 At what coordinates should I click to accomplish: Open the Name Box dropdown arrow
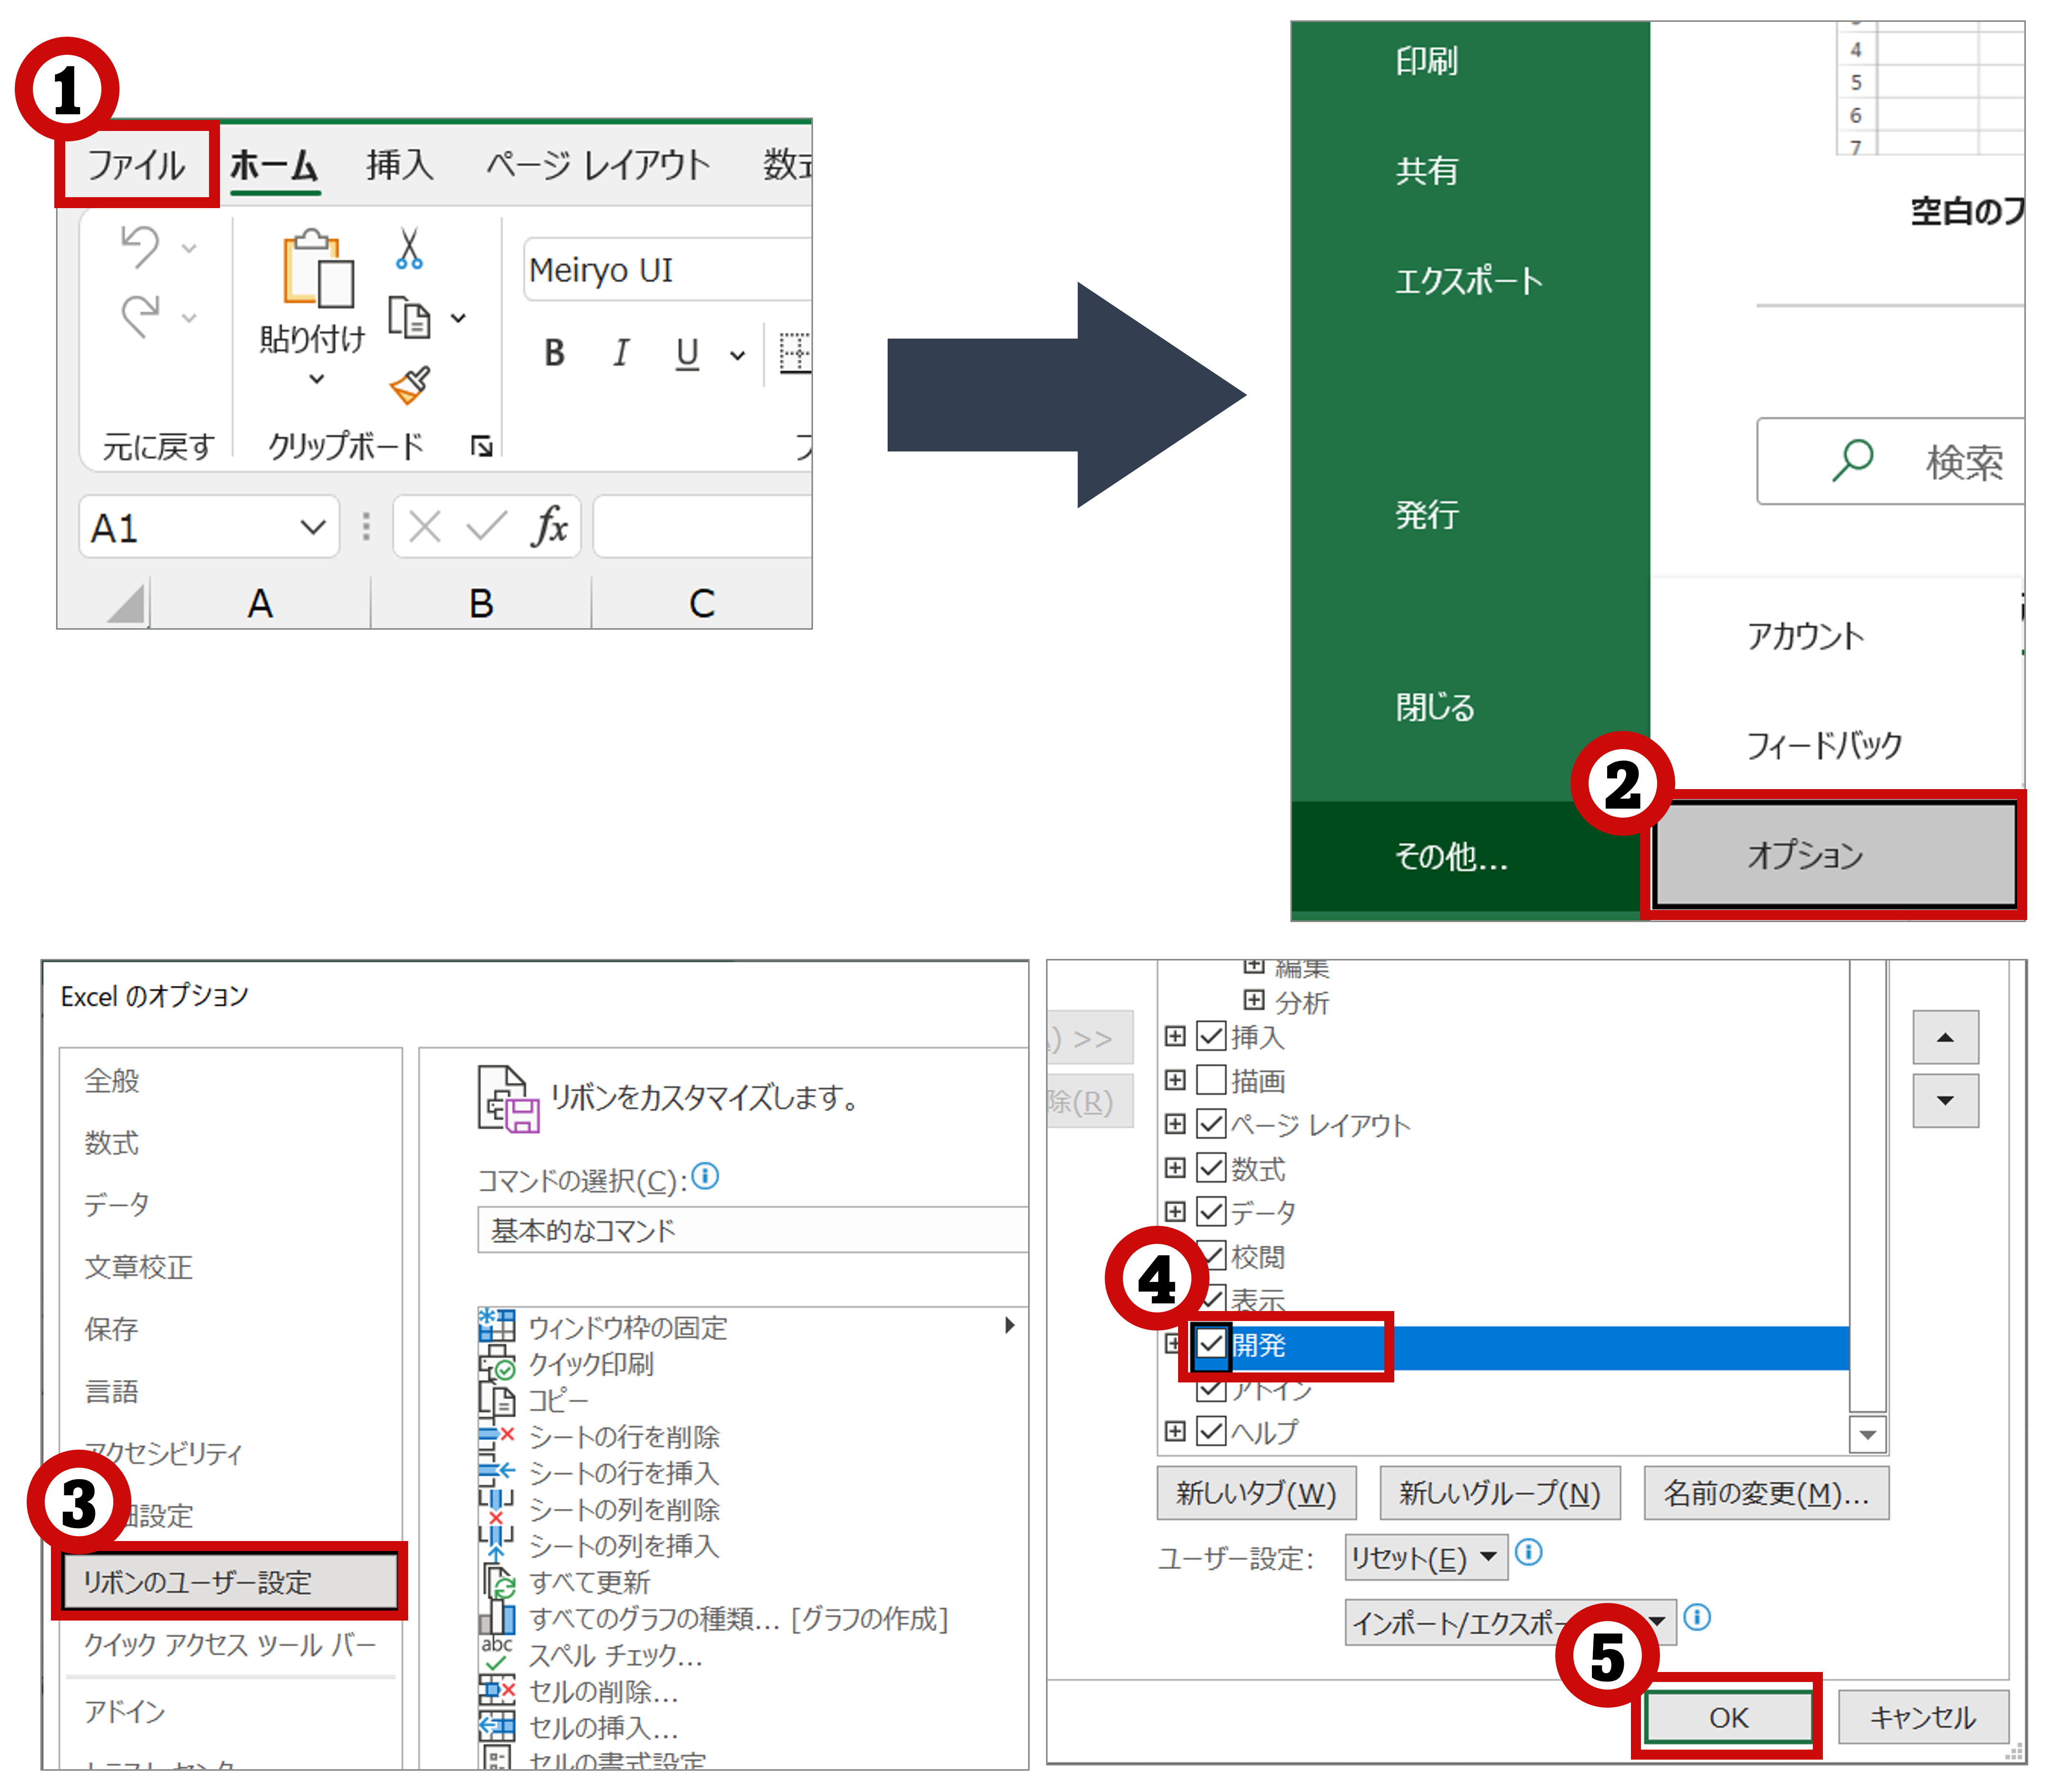pyautogui.click(x=313, y=527)
